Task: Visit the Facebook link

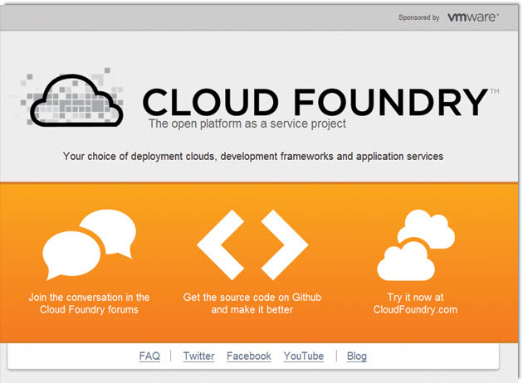Action: click(249, 356)
